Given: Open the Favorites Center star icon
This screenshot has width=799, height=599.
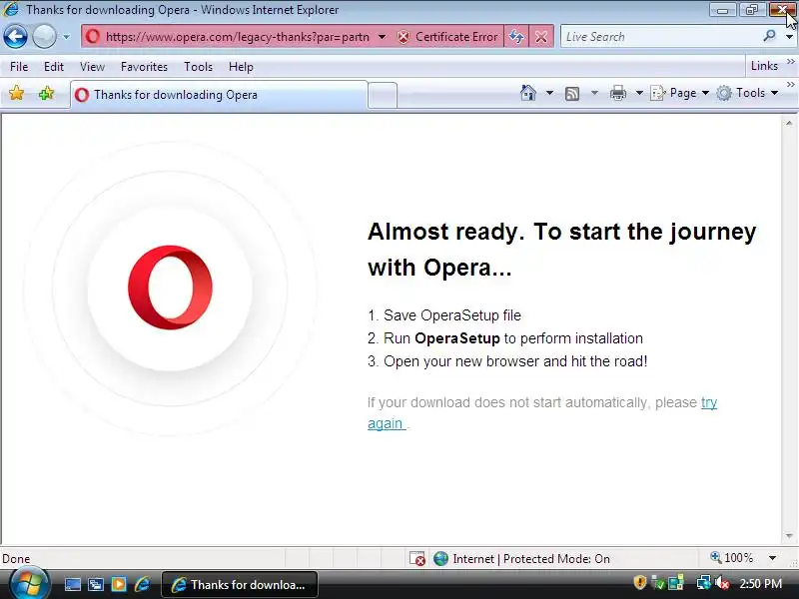Looking at the screenshot, I should point(16,93).
